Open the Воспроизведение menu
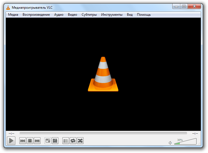This screenshot has width=208, height=153. click(36, 15)
